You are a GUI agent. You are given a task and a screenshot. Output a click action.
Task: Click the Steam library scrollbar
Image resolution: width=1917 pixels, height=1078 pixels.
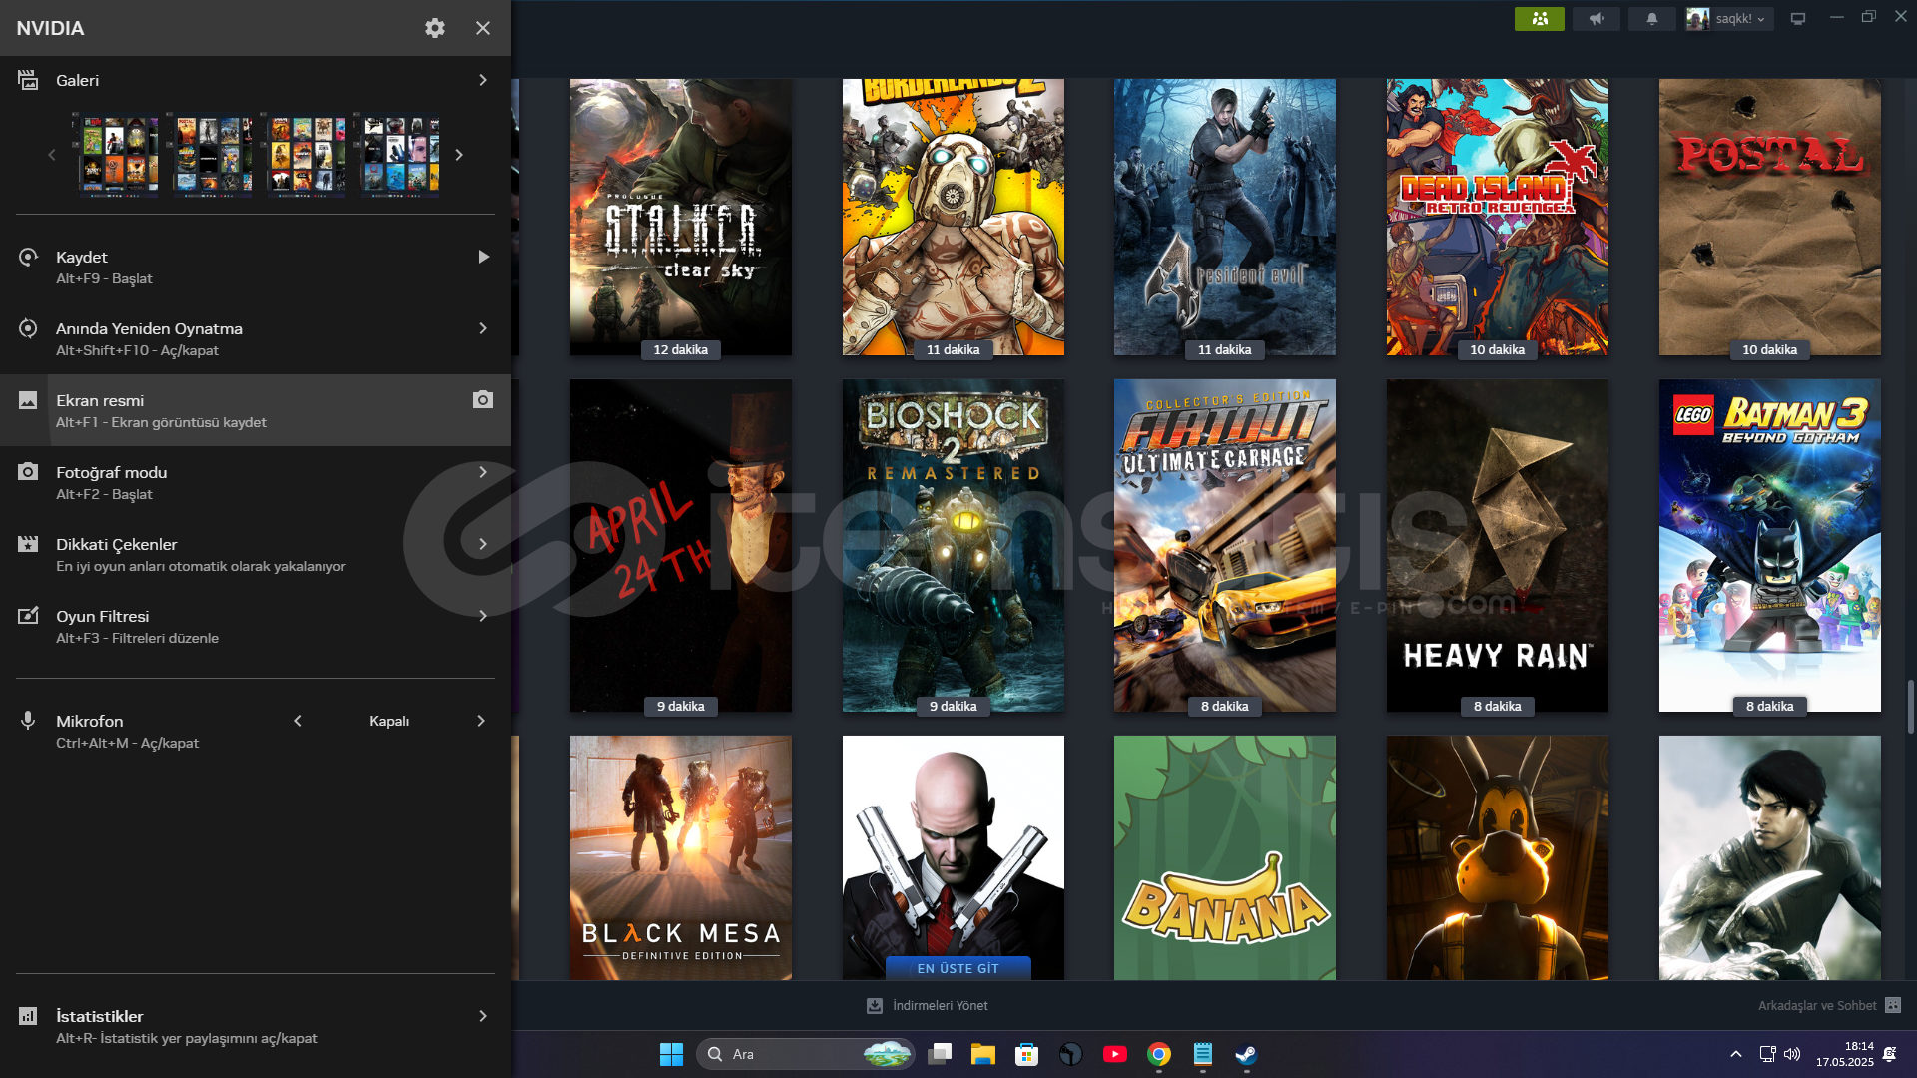point(1911,707)
